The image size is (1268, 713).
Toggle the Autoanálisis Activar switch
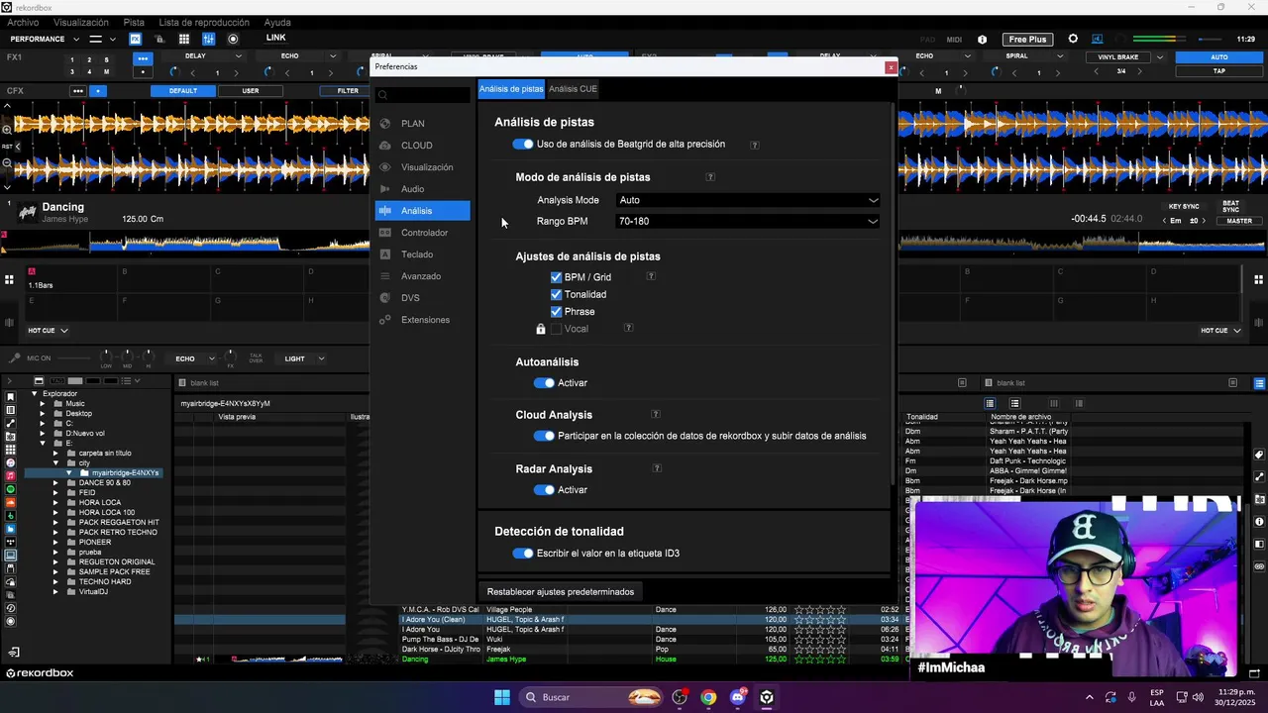[x=544, y=383]
